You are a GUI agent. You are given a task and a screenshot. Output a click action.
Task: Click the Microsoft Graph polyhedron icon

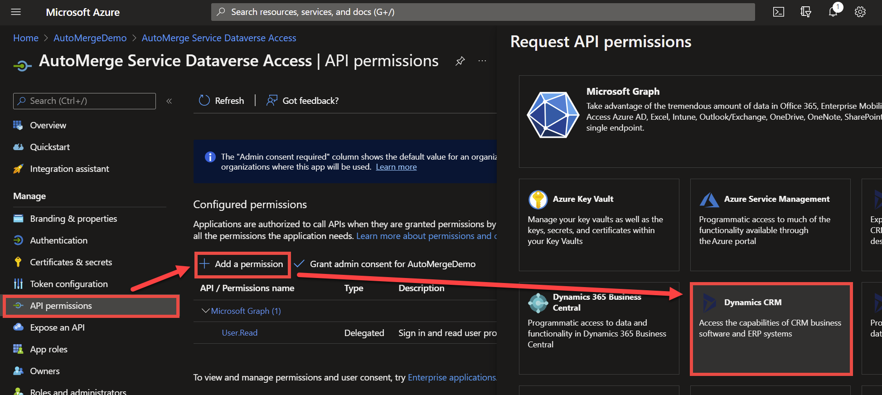coord(553,115)
